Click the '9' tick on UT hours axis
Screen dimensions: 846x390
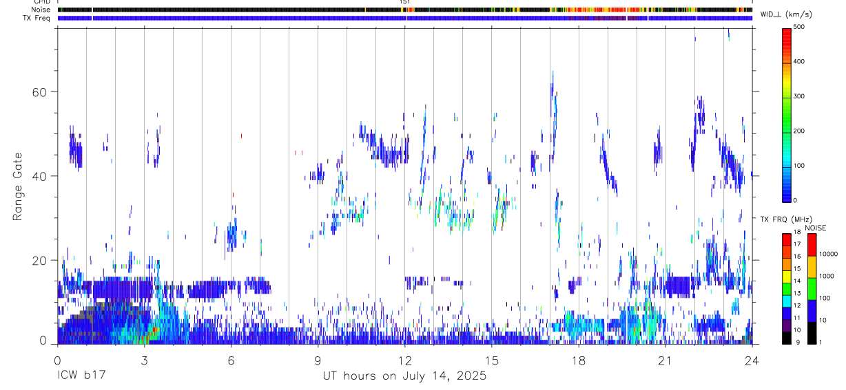[318, 360]
